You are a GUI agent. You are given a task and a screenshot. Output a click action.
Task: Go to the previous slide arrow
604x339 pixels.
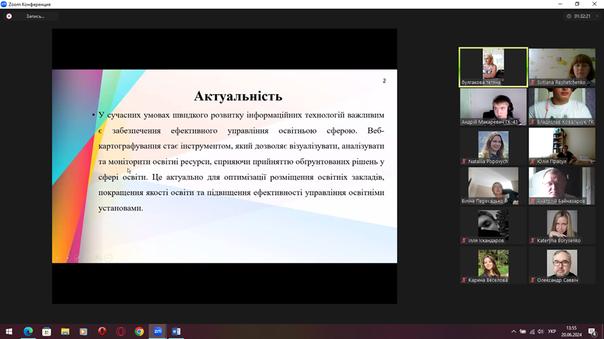[x=58, y=258]
